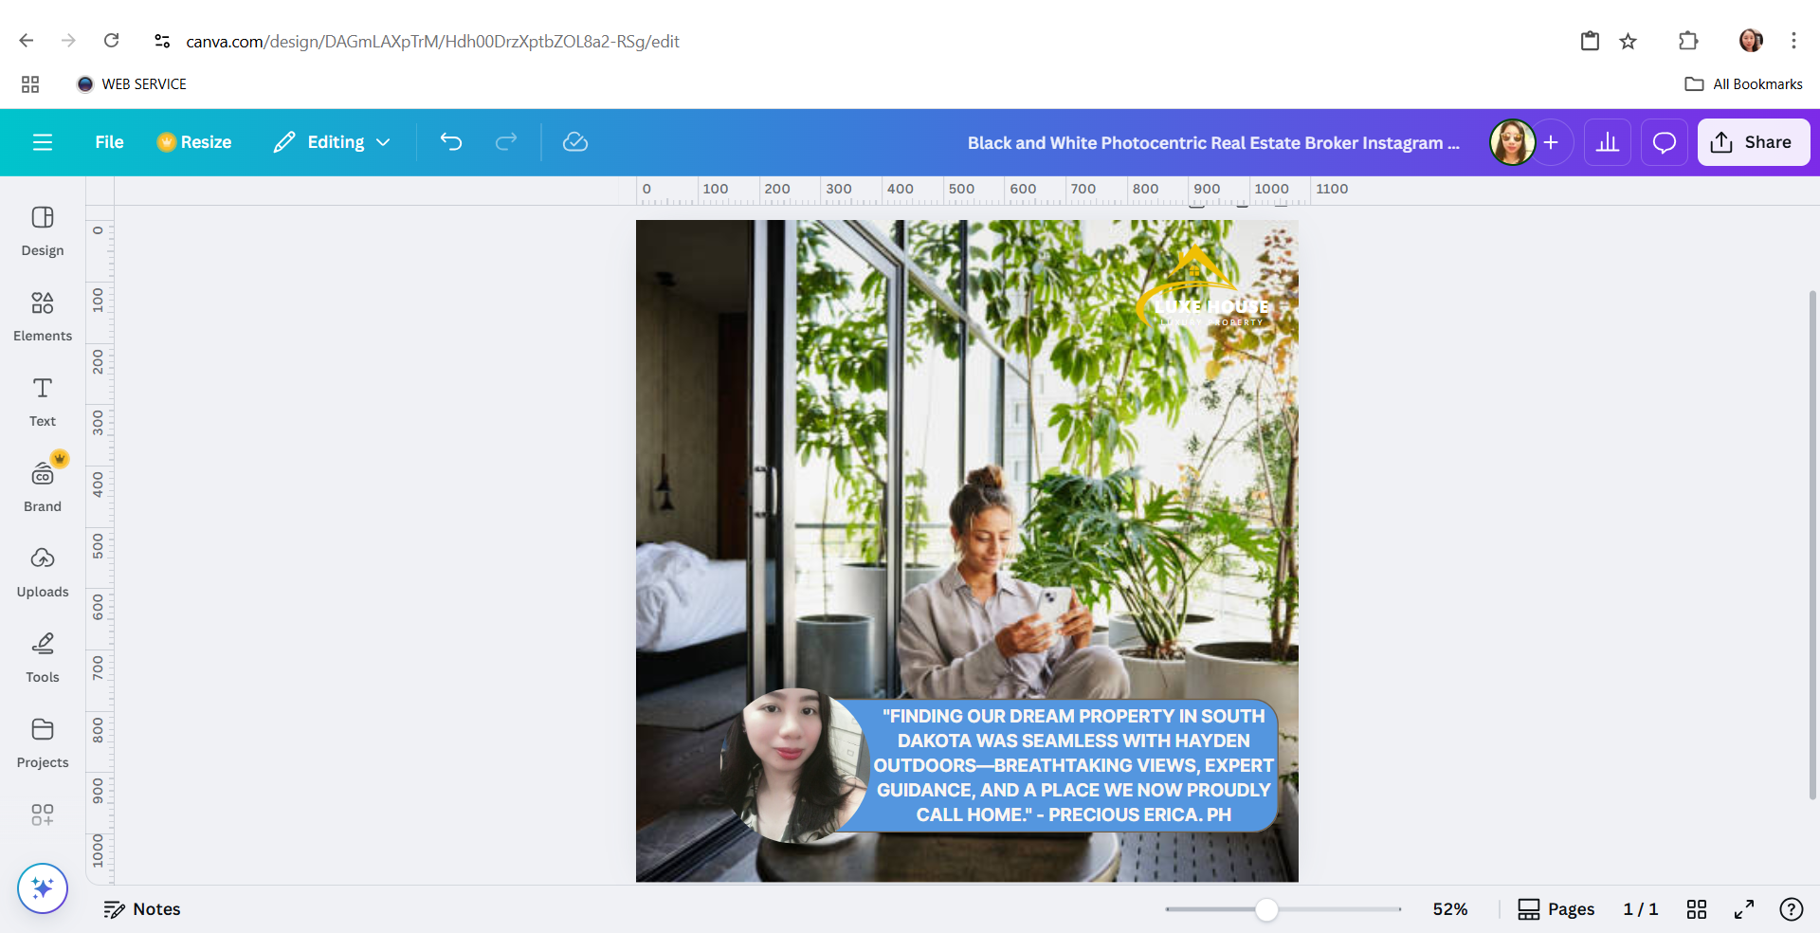Enter fullscreen present mode
The width and height of the screenshot is (1820, 933).
point(1744,909)
